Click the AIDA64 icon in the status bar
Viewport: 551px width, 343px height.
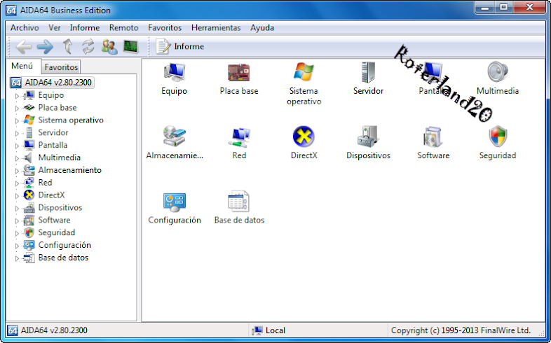(x=13, y=330)
